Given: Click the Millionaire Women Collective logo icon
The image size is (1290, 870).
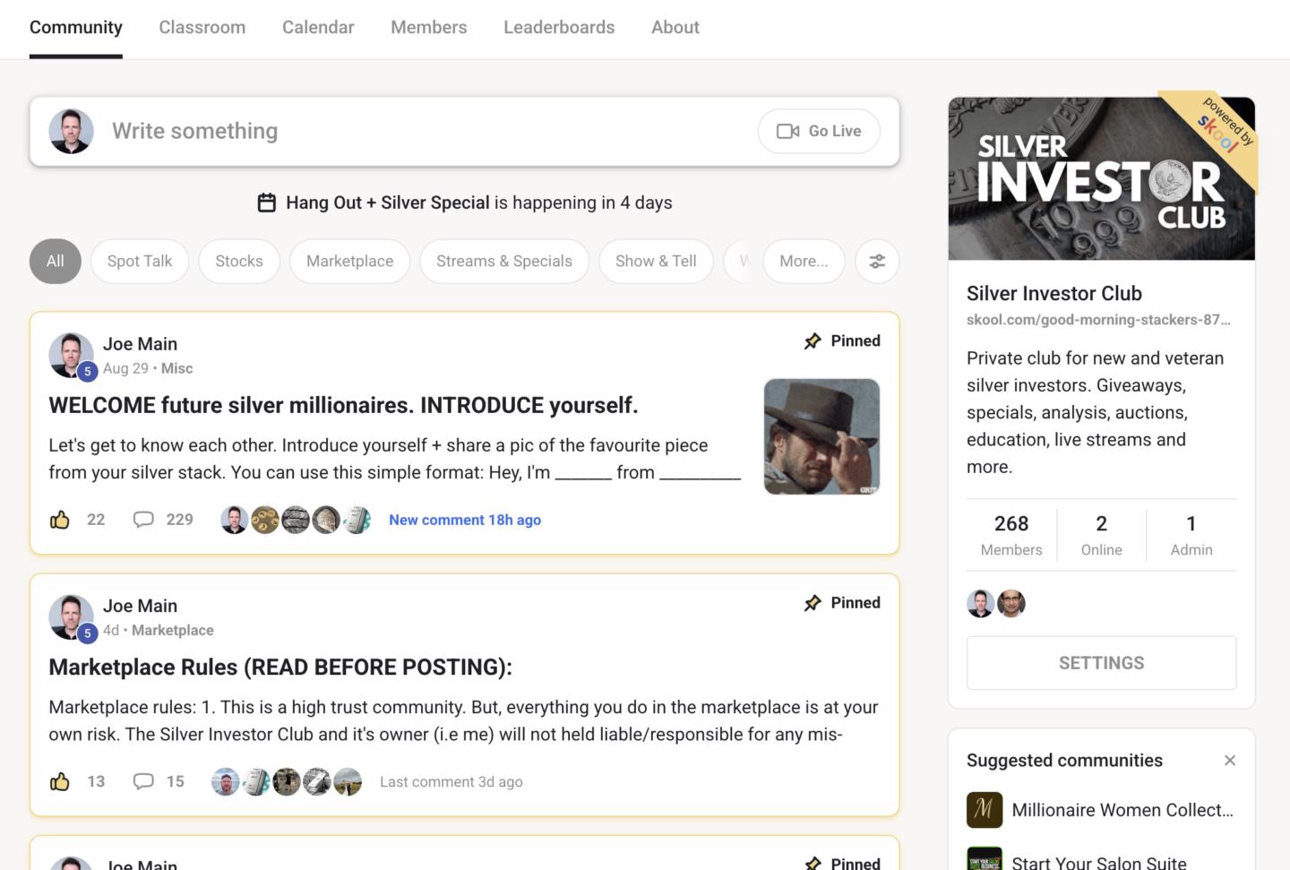Looking at the screenshot, I should 985,810.
